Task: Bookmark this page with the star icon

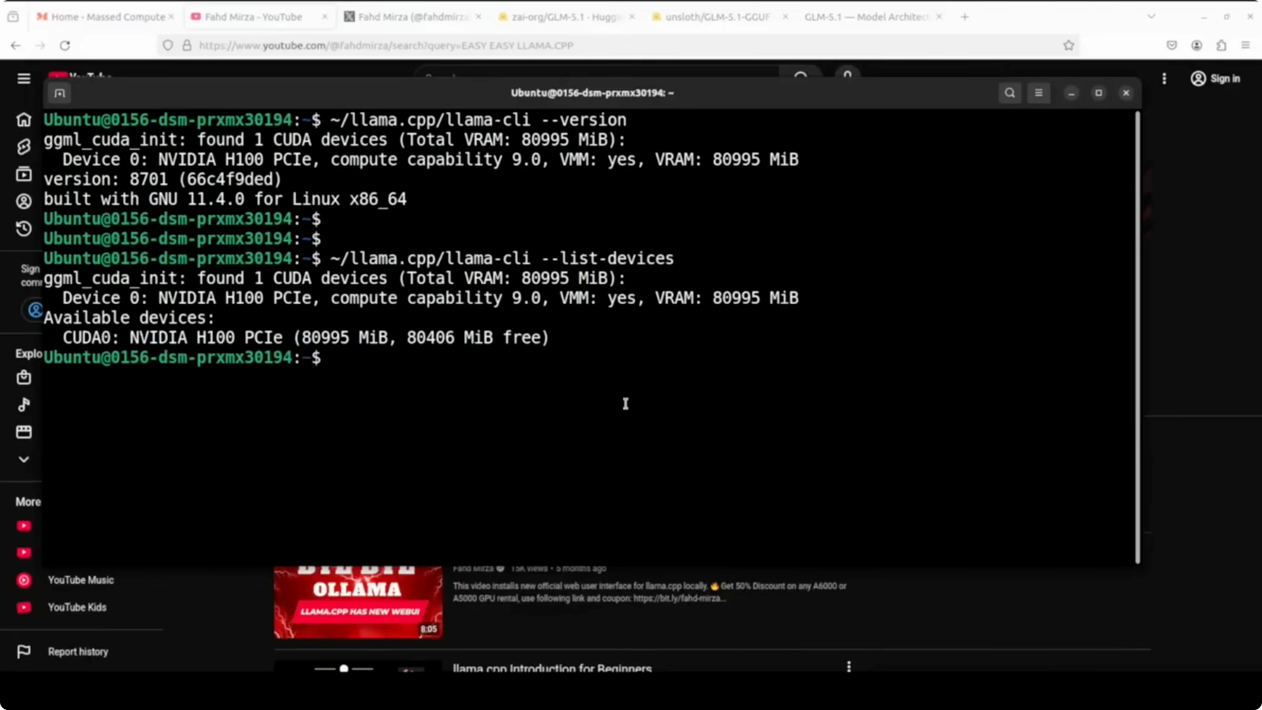Action: [x=1069, y=46]
